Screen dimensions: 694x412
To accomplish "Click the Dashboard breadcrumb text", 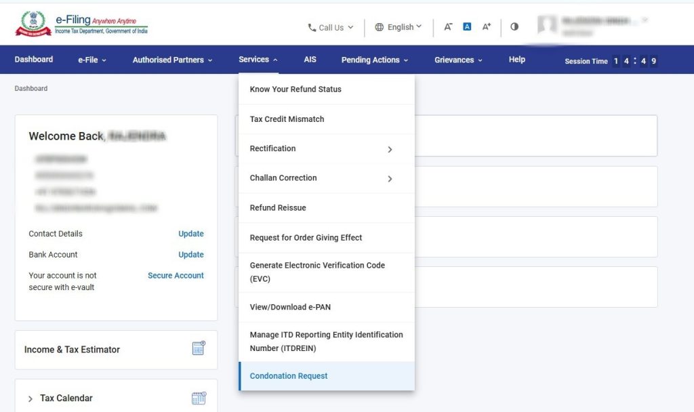I will pyautogui.click(x=31, y=89).
